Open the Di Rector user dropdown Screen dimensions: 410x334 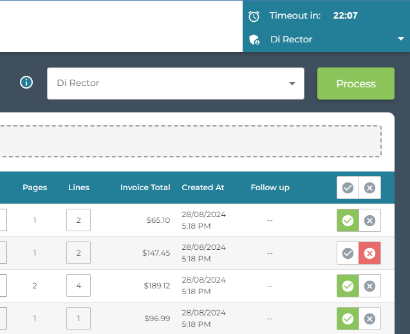(176, 83)
